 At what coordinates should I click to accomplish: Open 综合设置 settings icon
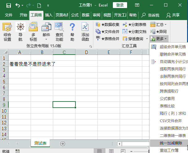[7, 28]
